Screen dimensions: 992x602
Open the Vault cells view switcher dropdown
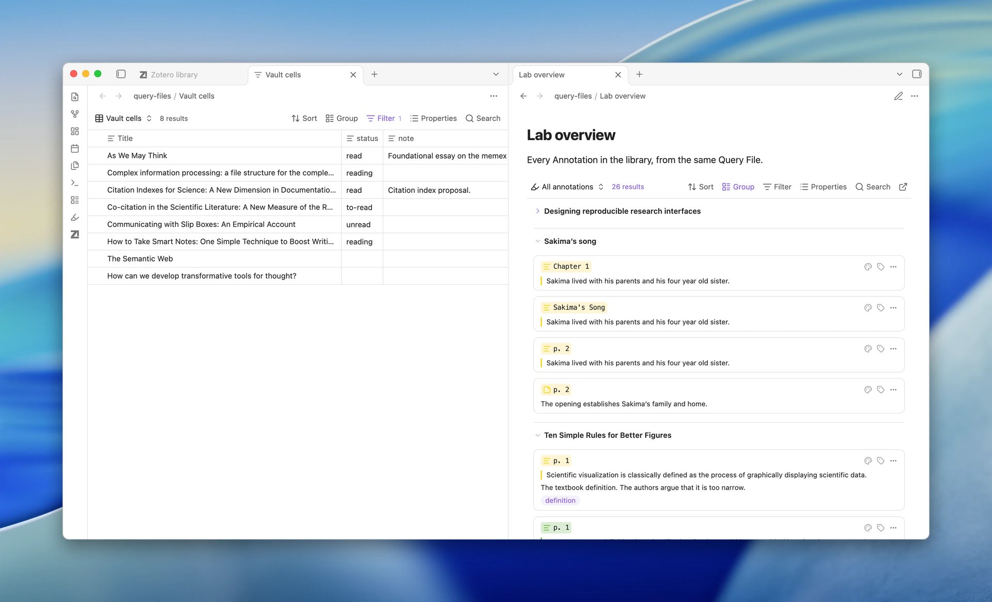point(123,118)
